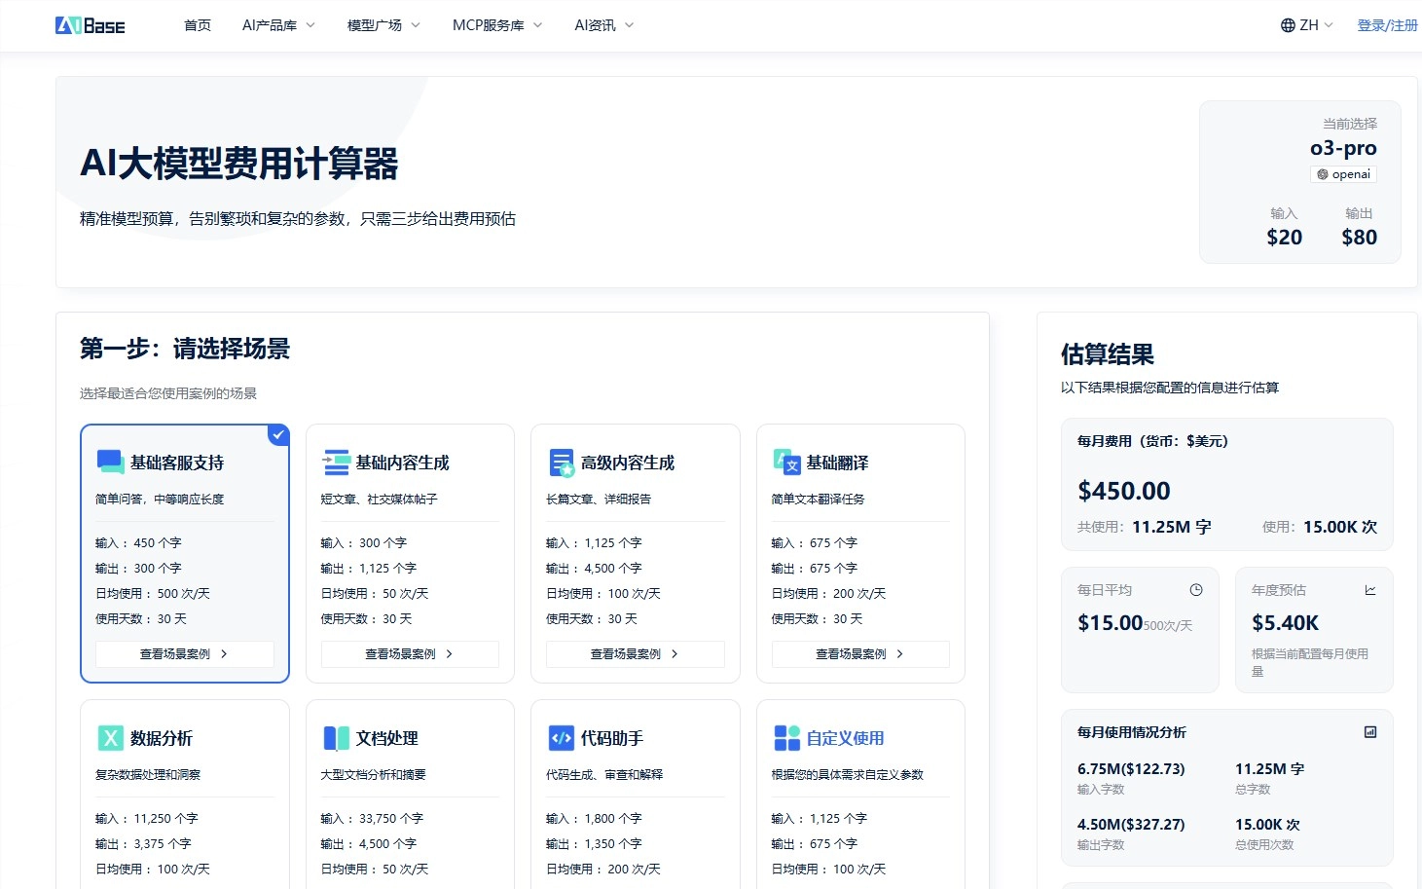Click the o3-pro model name
Viewport: 1422px width, 889px height.
coord(1343,148)
